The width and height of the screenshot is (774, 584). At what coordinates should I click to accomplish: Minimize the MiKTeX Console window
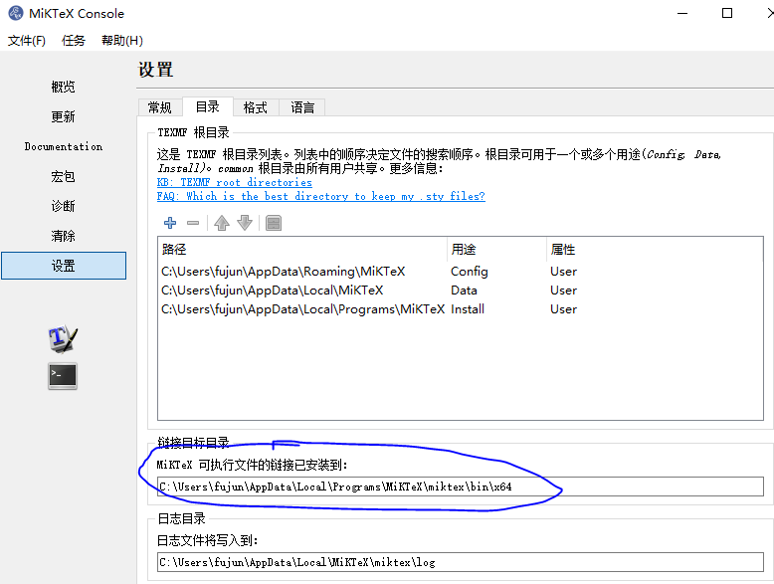coord(682,13)
